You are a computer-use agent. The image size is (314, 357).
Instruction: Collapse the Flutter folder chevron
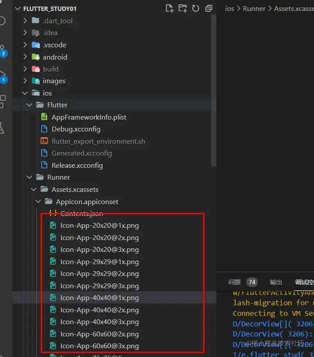[29, 105]
